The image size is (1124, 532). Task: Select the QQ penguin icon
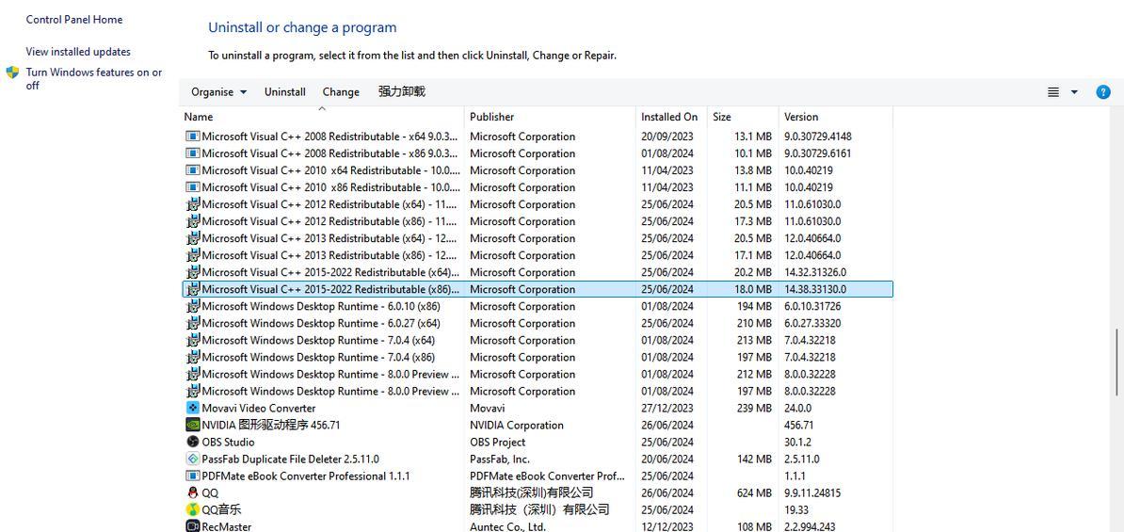pyautogui.click(x=193, y=492)
